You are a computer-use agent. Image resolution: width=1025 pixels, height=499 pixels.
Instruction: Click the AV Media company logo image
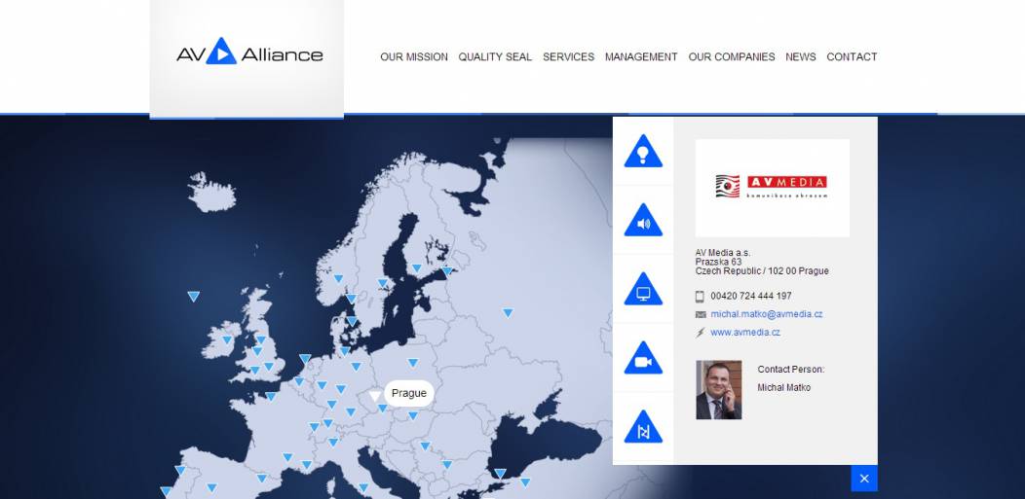(x=772, y=187)
